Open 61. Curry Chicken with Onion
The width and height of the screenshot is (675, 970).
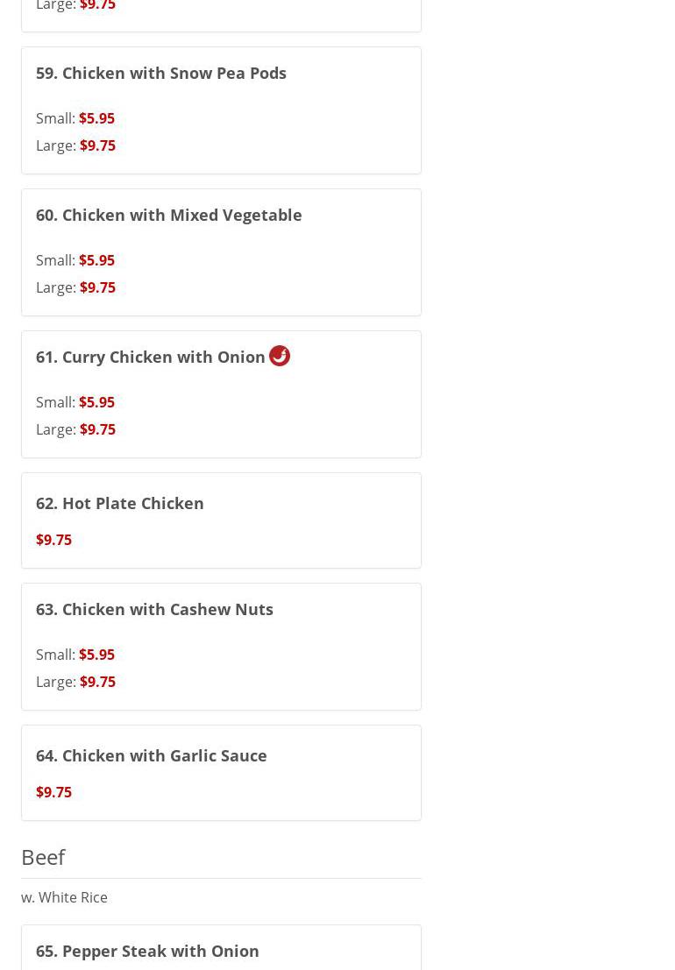pyautogui.click(x=150, y=357)
